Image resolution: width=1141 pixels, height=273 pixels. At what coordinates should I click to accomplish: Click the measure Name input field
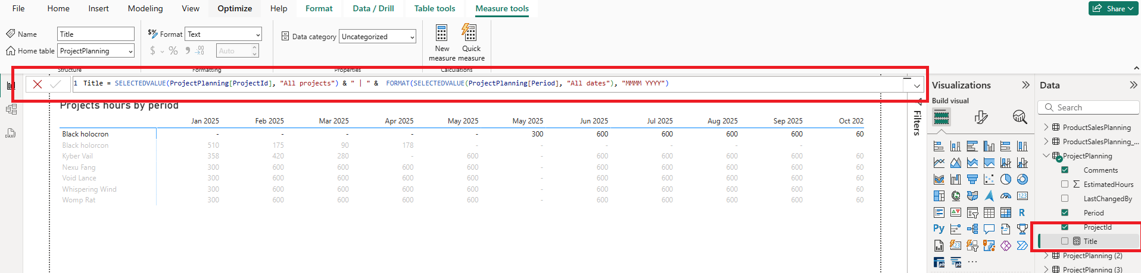pos(95,34)
